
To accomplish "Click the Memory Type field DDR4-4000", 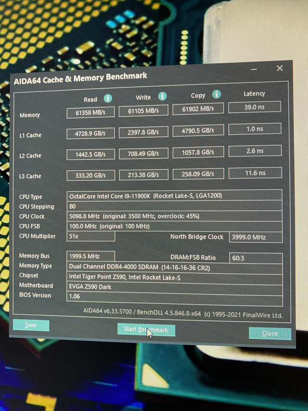I will pos(175,267).
